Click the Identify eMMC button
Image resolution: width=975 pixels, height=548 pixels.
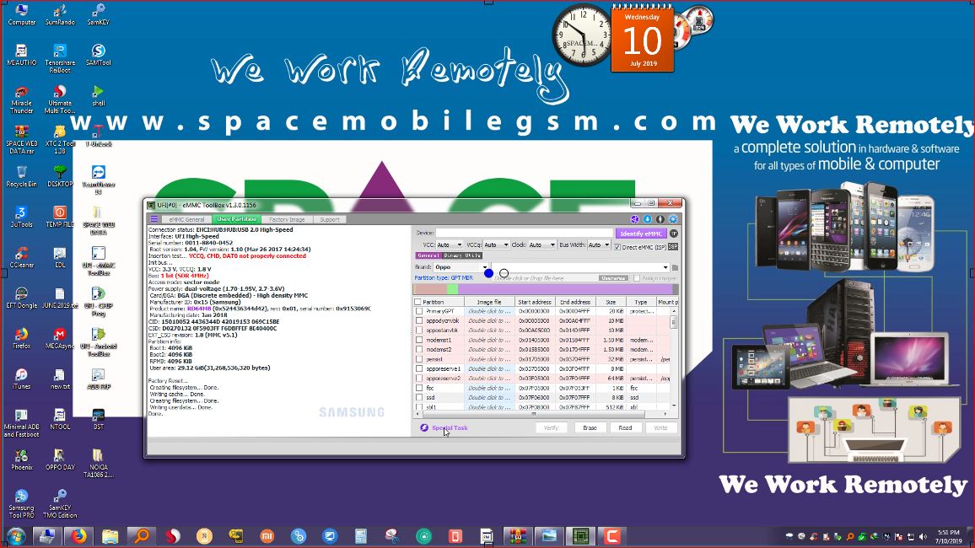pyautogui.click(x=640, y=234)
